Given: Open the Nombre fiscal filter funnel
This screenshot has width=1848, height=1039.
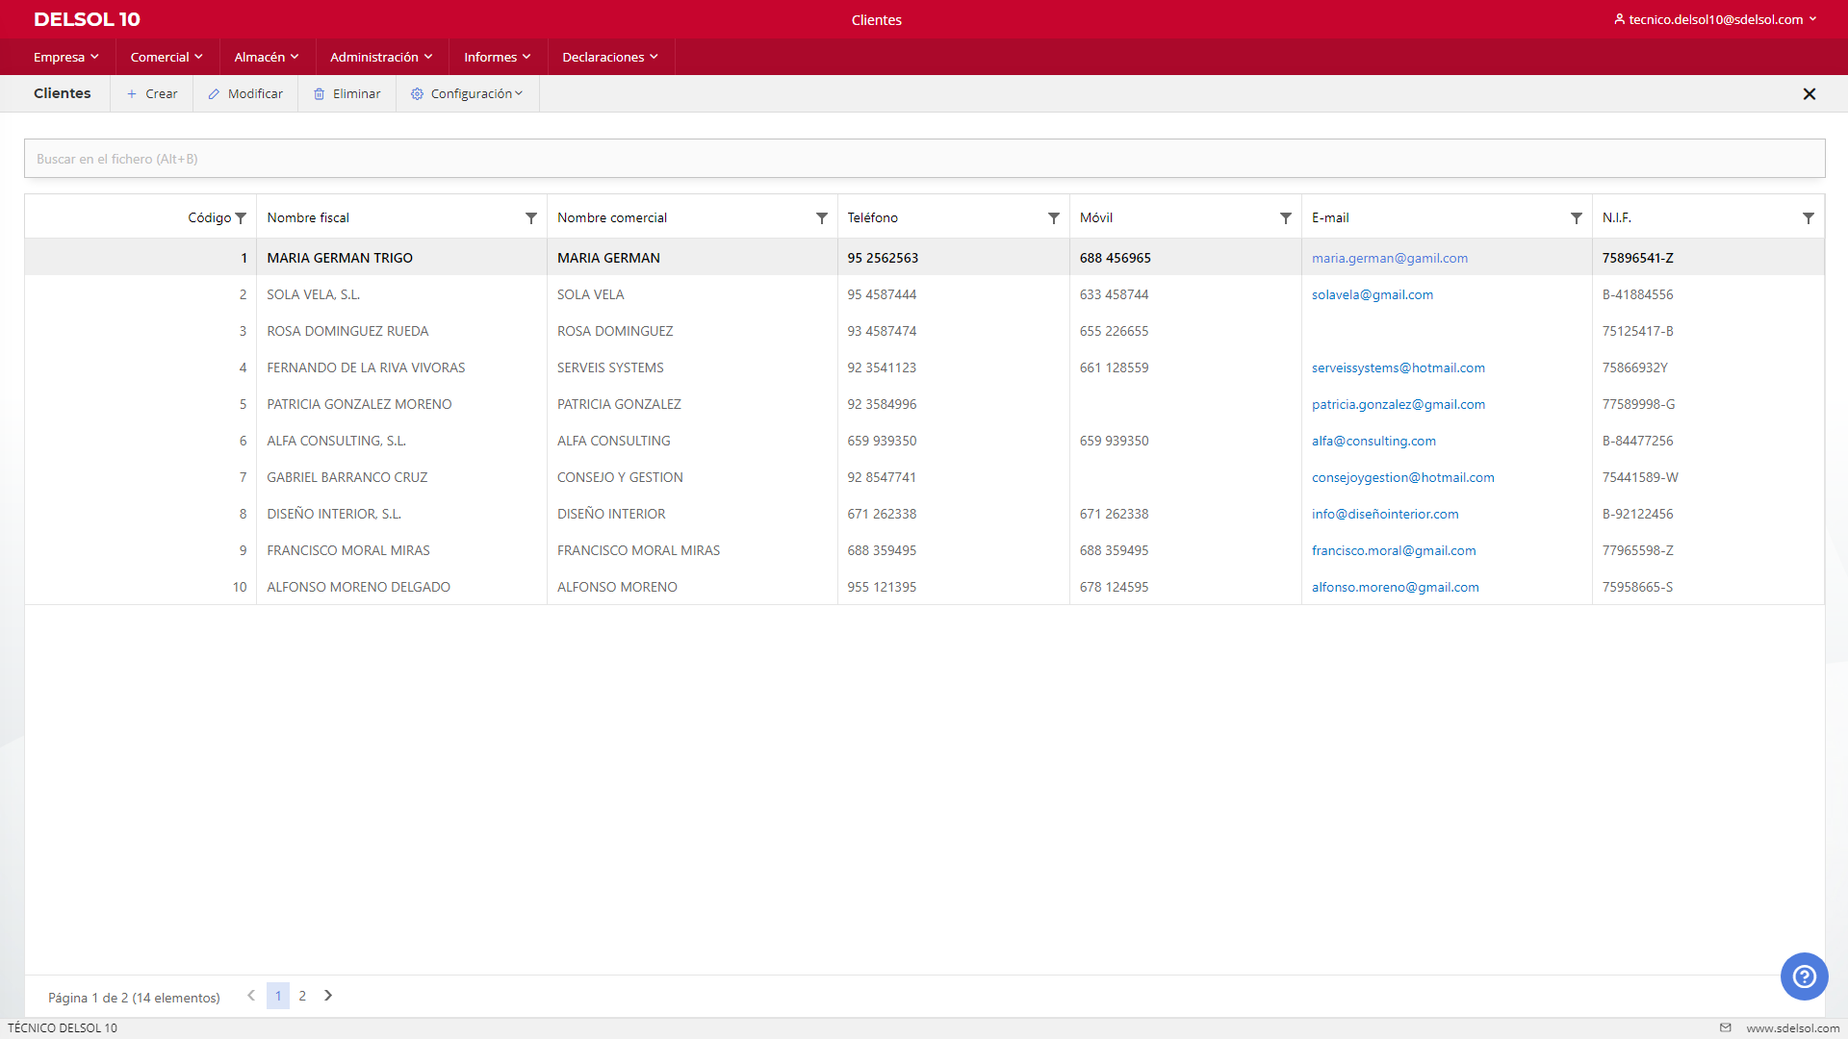Looking at the screenshot, I should [531, 218].
